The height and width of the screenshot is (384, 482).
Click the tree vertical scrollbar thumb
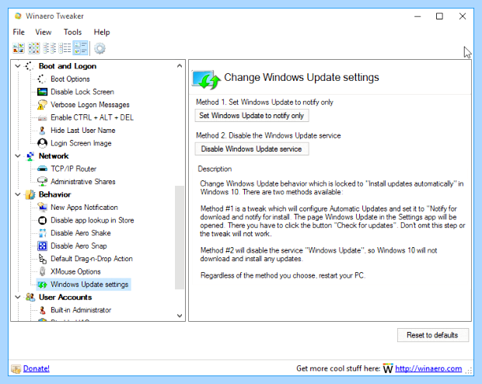tap(180, 237)
